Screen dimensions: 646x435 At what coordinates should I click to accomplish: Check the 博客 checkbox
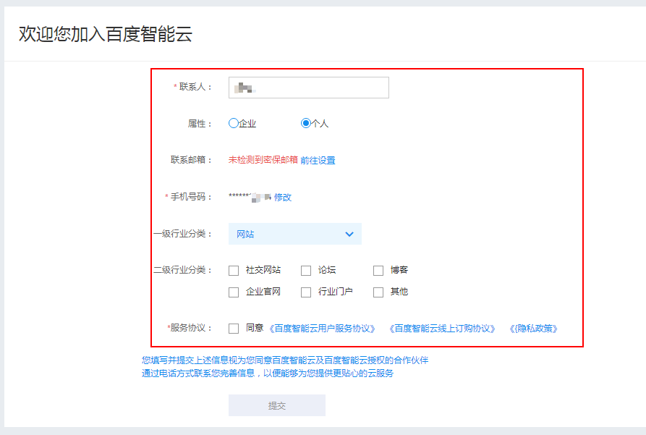click(378, 271)
